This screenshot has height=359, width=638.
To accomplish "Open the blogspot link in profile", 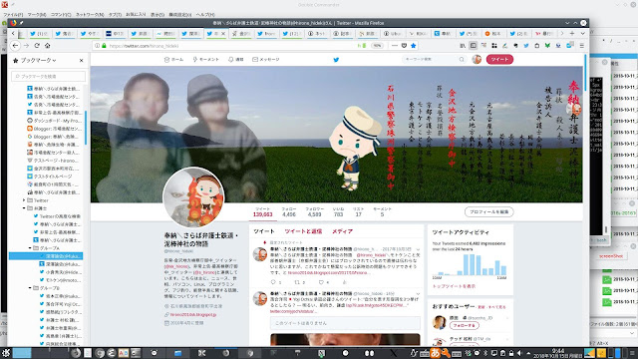I will pos(192,315).
